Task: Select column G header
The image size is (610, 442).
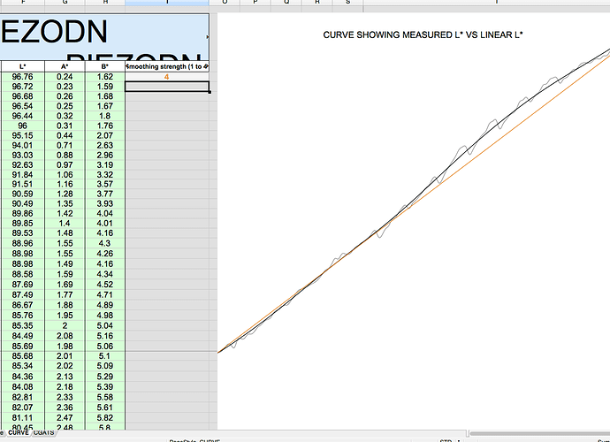Action: coord(65,4)
